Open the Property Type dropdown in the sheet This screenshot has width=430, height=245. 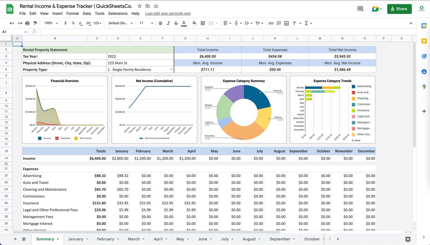tap(171, 69)
